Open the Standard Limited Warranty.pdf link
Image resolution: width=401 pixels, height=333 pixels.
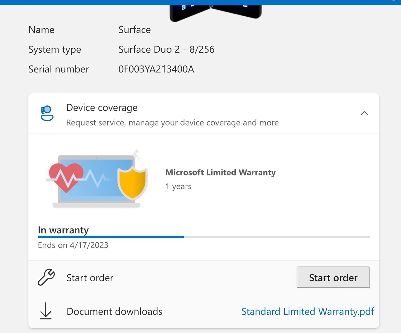307,311
